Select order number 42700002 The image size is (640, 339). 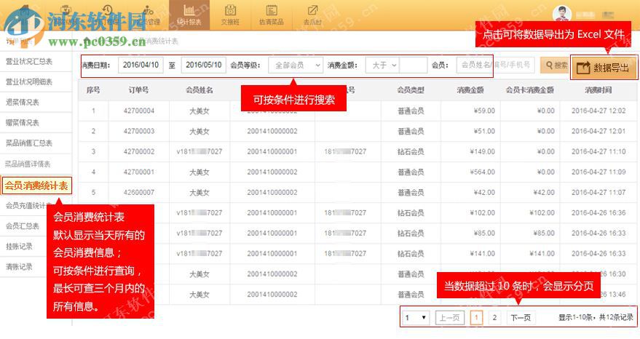coord(139,151)
